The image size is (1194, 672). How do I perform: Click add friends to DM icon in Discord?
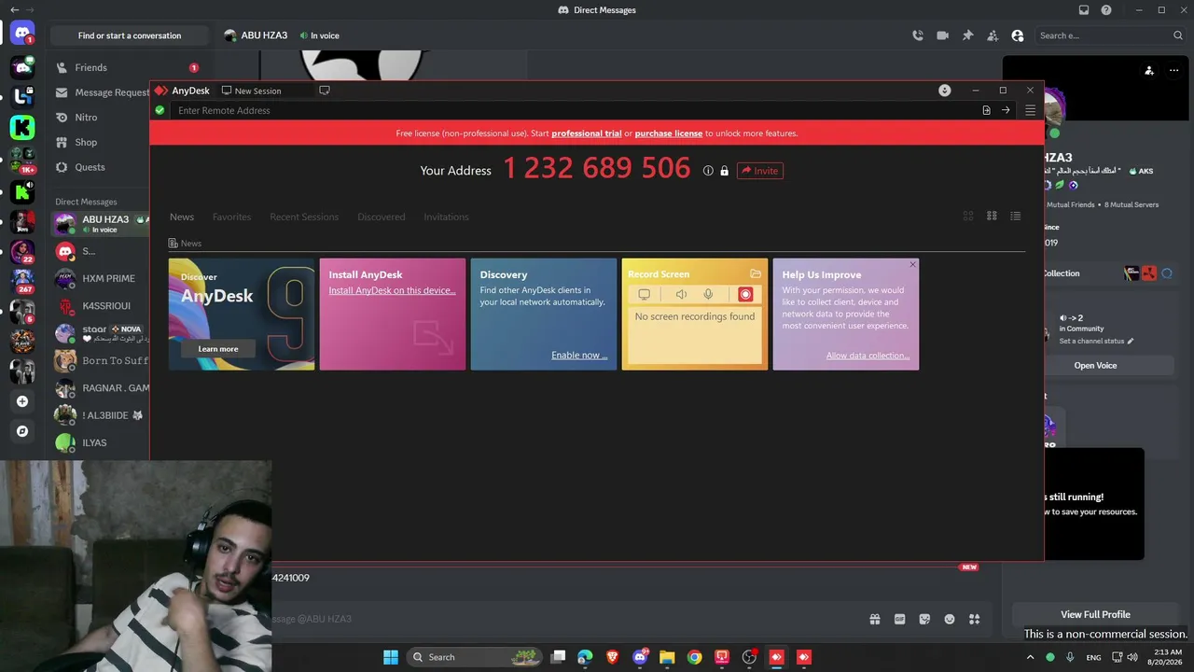point(993,35)
